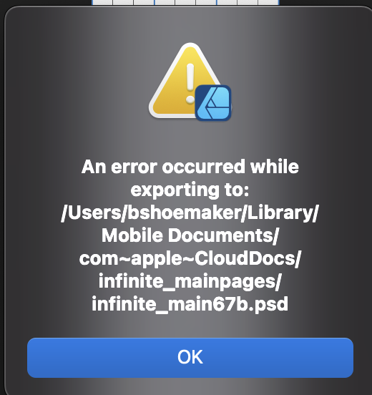Click the 'Mobile Documents/' path line
Screen dimensions: 372x395
coord(190,235)
